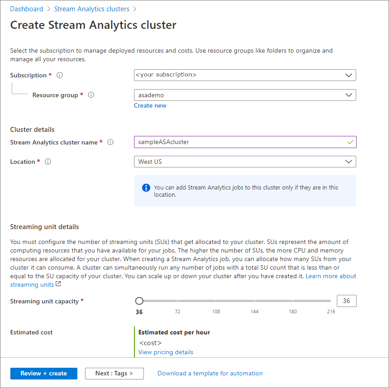This screenshot has width=389, height=388.
Task: Click the Next : Tags button
Action: tap(114, 373)
